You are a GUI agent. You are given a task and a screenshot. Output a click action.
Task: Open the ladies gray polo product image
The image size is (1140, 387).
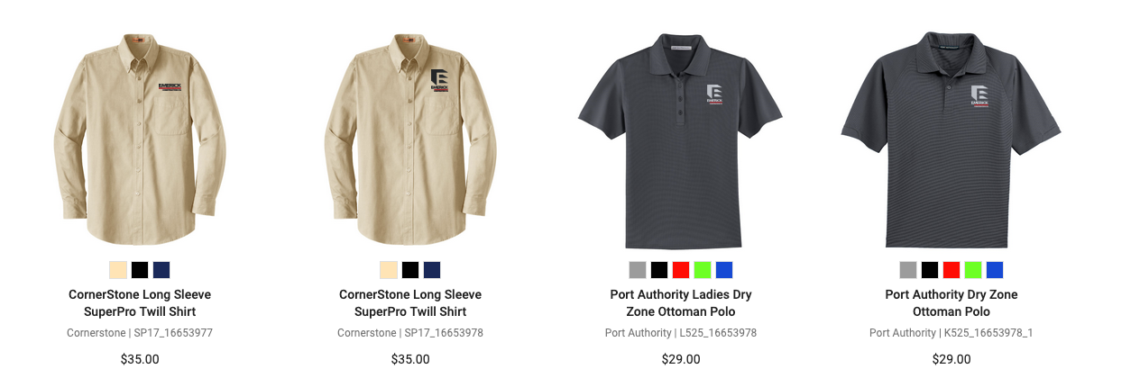tap(681, 141)
